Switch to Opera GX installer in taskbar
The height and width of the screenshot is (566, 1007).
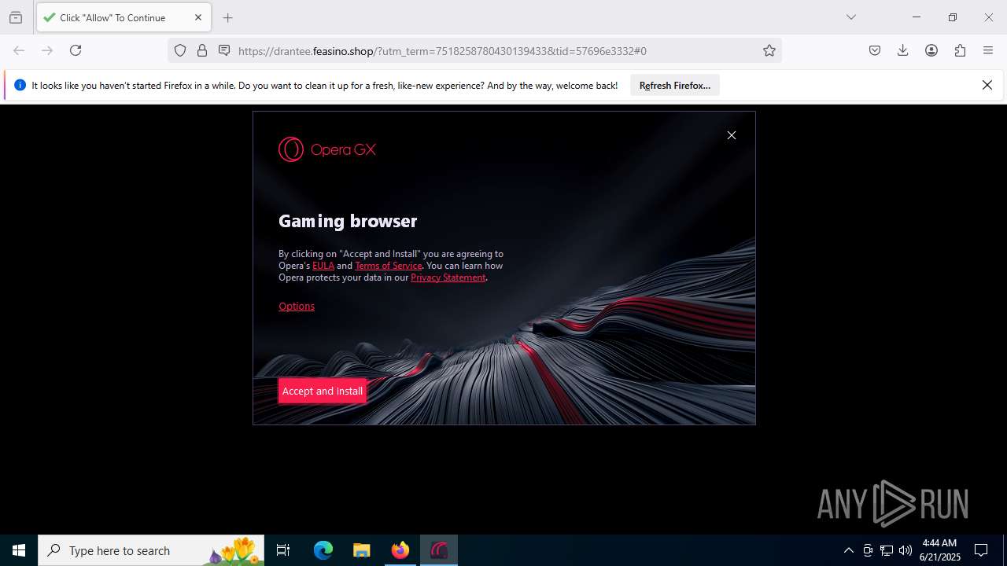pyautogui.click(x=439, y=550)
